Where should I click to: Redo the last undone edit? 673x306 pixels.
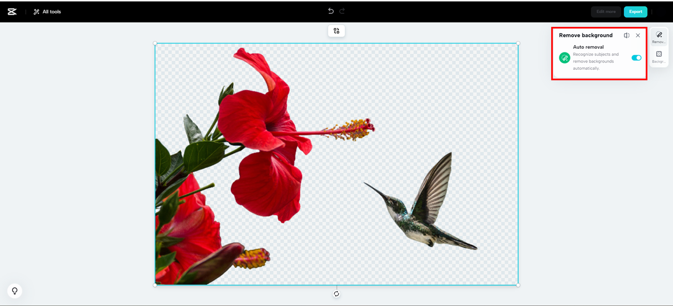point(342,11)
